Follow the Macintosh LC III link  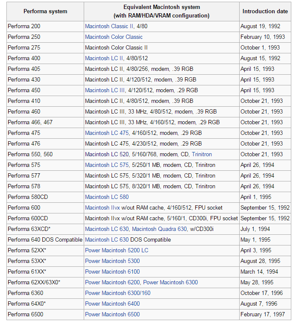(105, 90)
